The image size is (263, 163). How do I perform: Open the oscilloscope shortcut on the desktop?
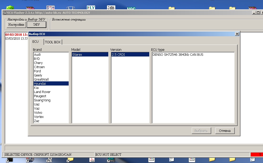(111, 160)
